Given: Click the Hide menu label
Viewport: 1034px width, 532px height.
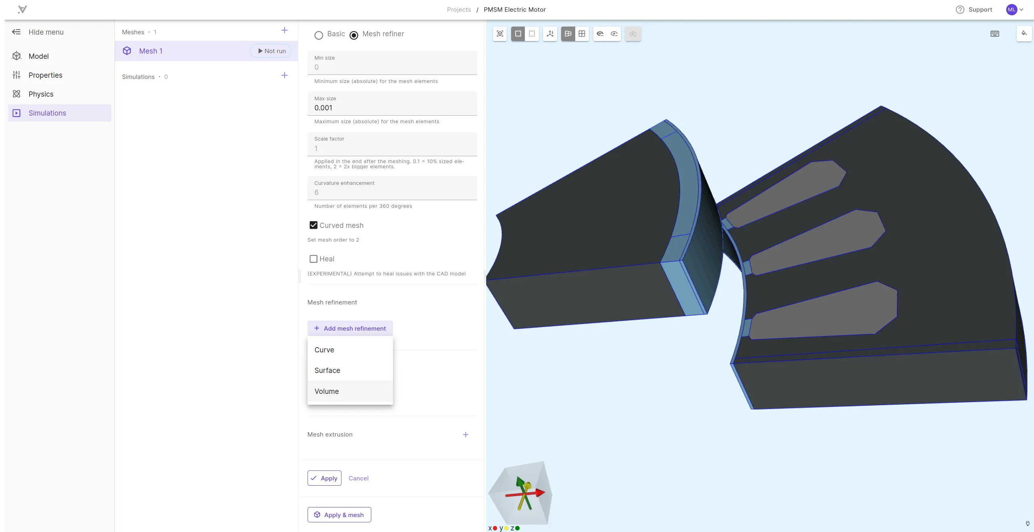Looking at the screenshot, I should [46, 32].
